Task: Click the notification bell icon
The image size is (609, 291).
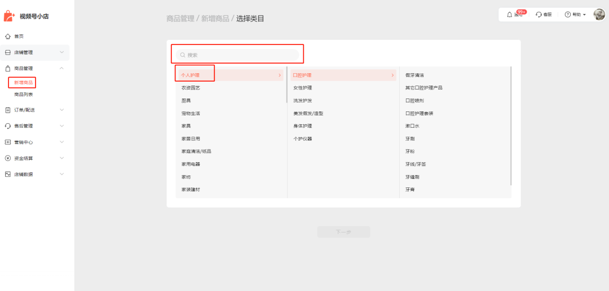Action: tap(510, 15)
